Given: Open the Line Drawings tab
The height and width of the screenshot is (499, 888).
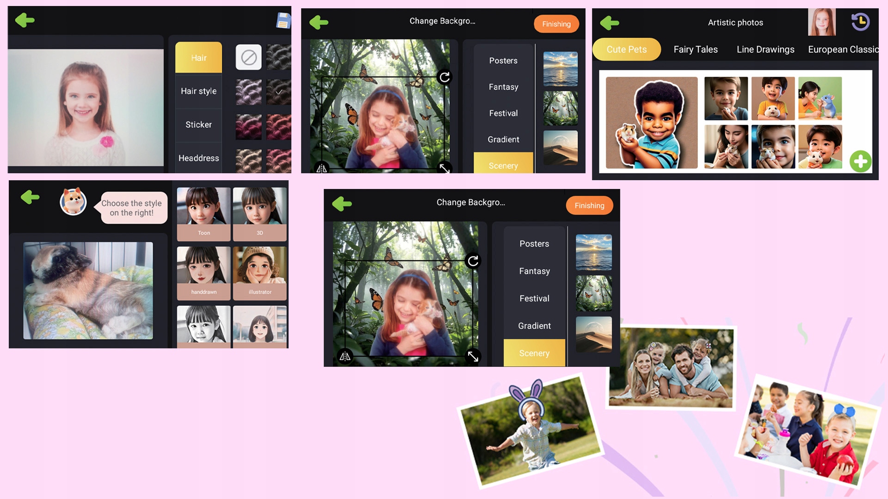Looking at the screenshot, I should click(765, 49).
